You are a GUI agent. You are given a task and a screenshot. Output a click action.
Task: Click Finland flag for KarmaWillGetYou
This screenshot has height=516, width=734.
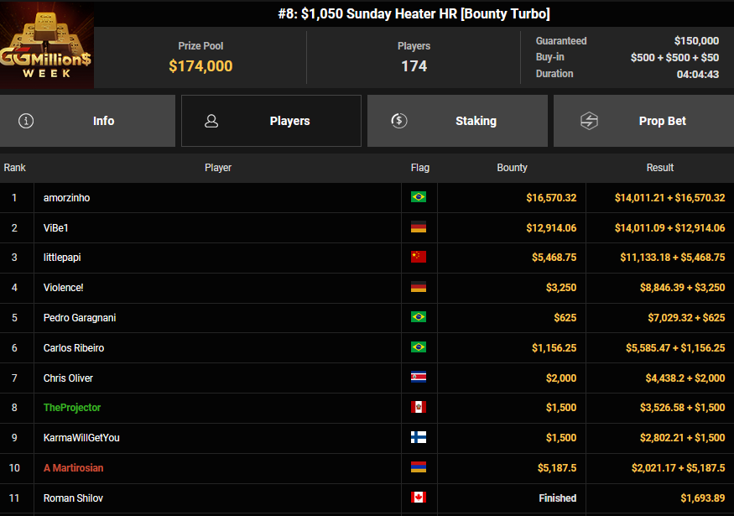point(418,438)
